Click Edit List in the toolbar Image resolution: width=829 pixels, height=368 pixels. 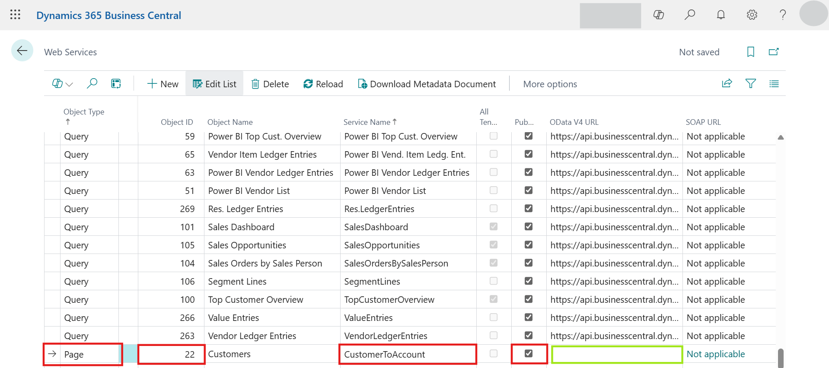click(x=214, y=84)
